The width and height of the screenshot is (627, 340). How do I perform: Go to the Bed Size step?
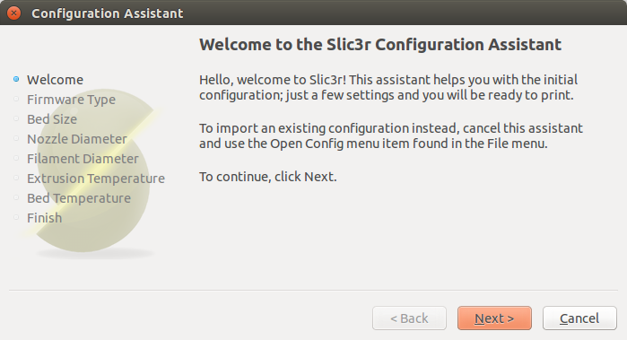click(x=52, y=119)
